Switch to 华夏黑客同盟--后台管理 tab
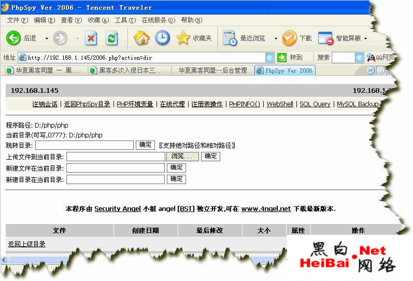The height and width of the screenshot is (281, 413). (212, 71)
